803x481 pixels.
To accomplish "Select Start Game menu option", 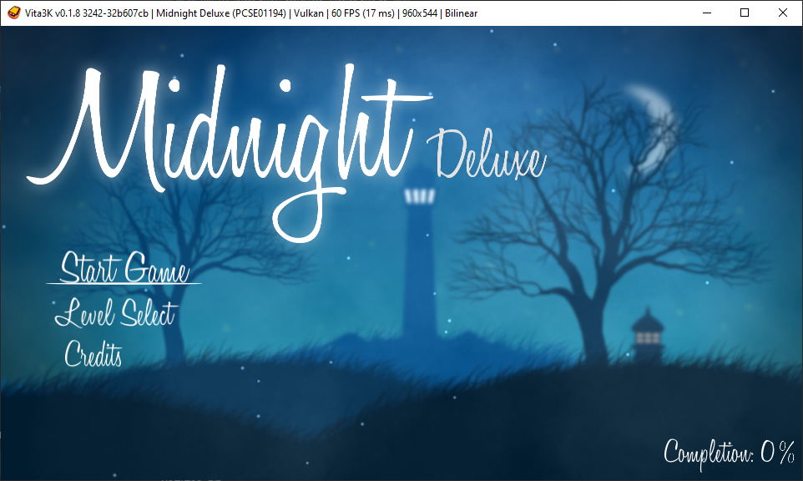I will pos(124,268).
